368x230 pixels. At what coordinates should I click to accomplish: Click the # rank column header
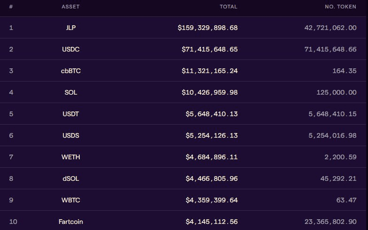(11, 7)
